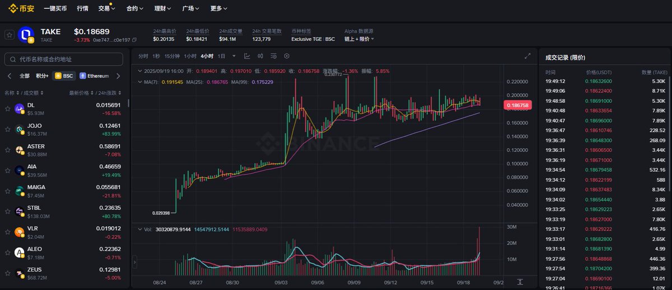The height and width of the screenshot is (290, 672).
Task: Click the search magnifier icon
Action: point(12,59)
